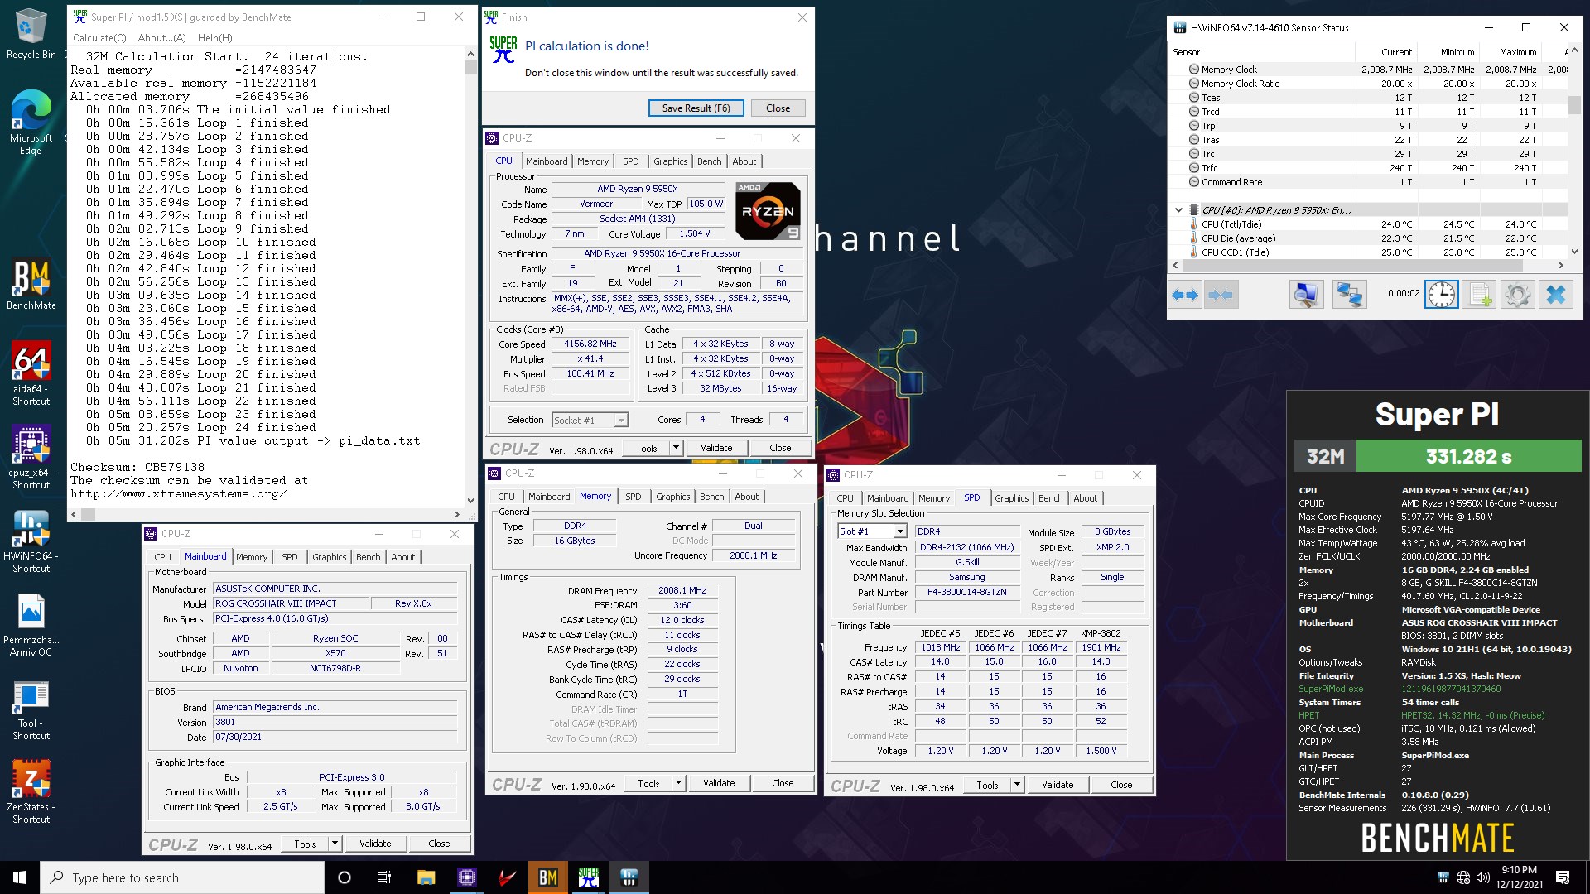
Task: Switch to Bench tab in CPU-Z CPU window
Action: pos(709,161)
